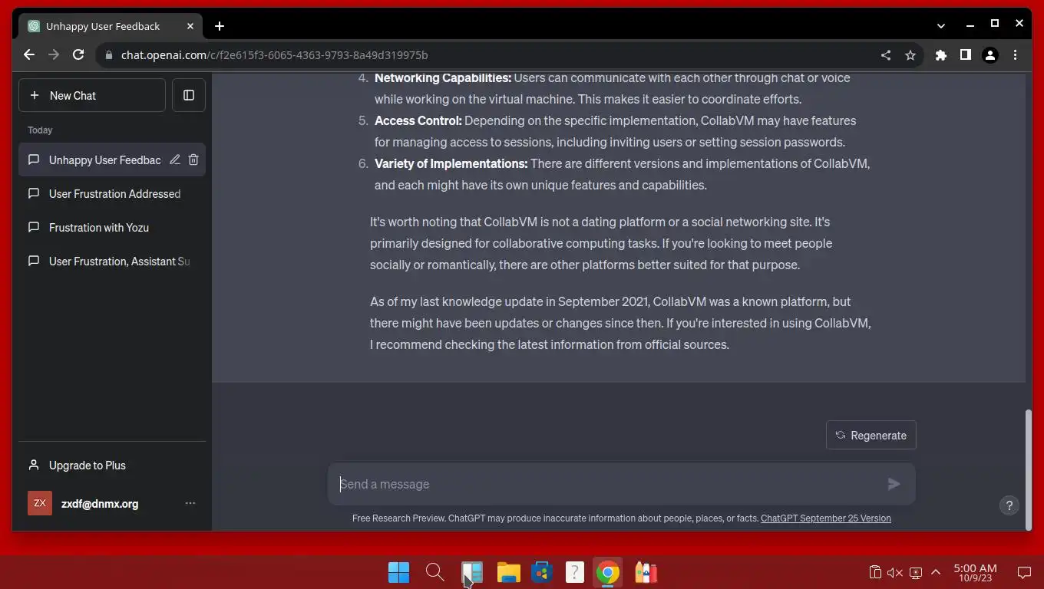Open account options via the three-dots icon
Screen dimensions: 1044x589
[x=190, y=503]
